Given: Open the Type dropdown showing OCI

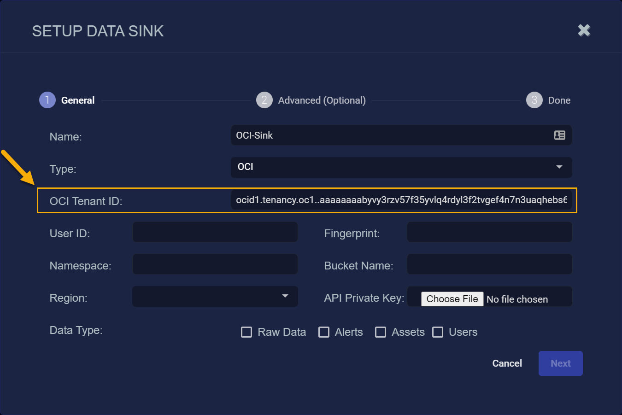Looking at the screenshot, I should pos(401,167).
